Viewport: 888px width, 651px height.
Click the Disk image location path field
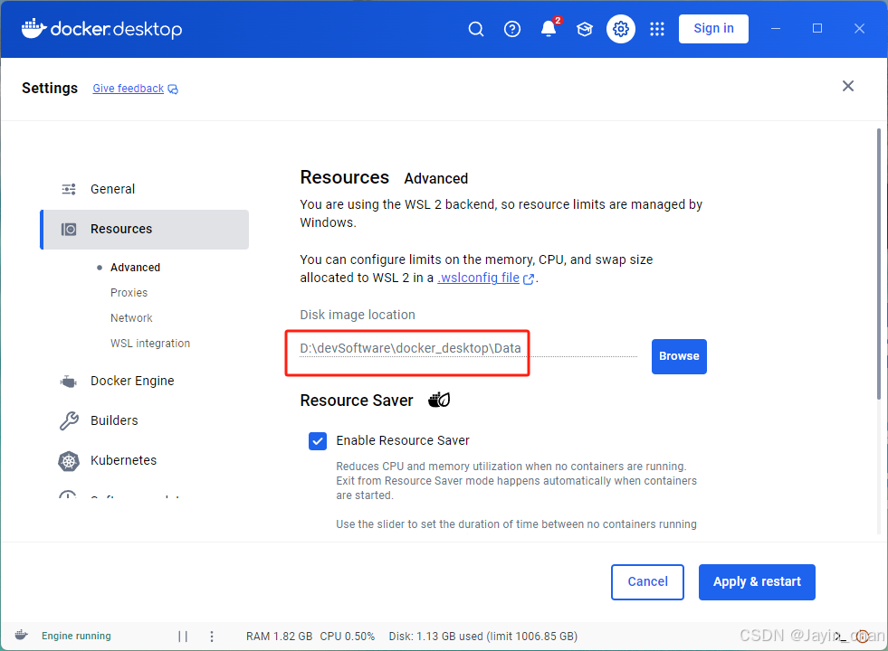tap(468, 348)
